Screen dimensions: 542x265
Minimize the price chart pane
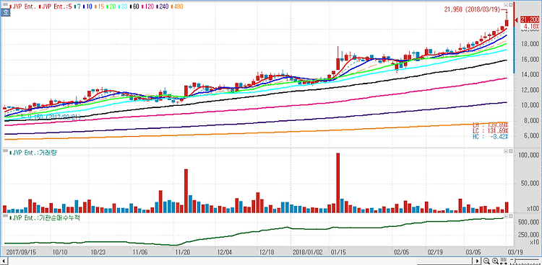point(506,5)
